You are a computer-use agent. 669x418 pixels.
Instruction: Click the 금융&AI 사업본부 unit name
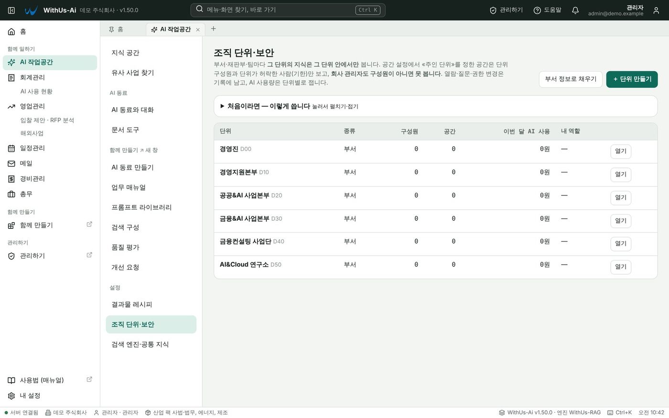click(244, 219)
